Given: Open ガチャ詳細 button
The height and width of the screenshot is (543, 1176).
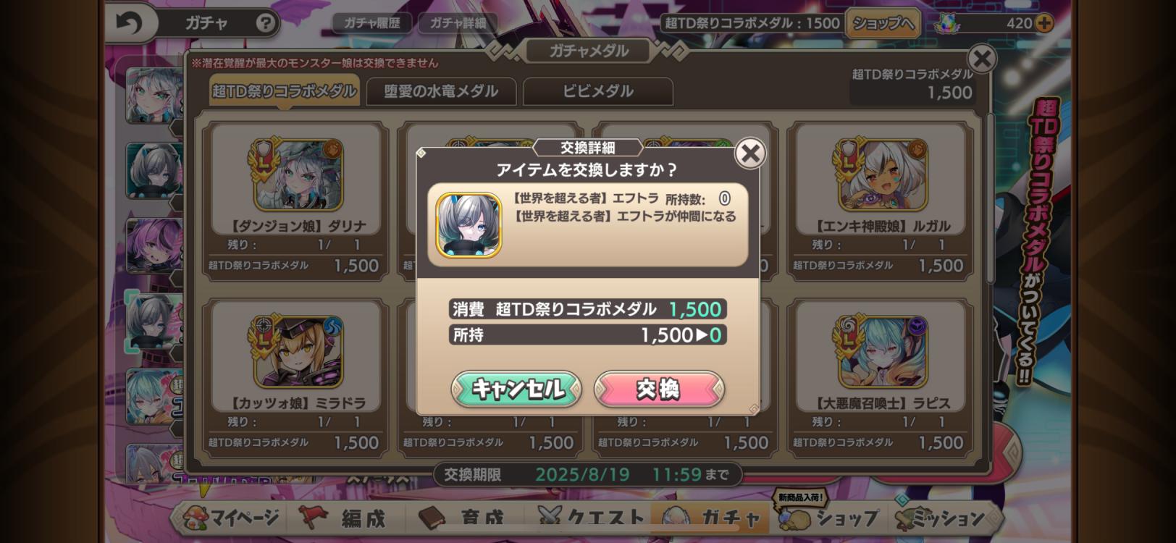Looking at the screenshot, I should tap(458, 23).
